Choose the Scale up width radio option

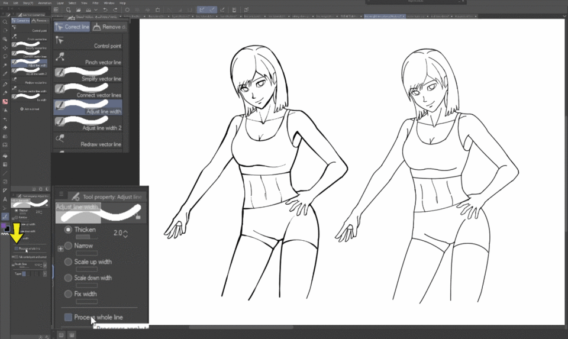(x=69, y=261)
